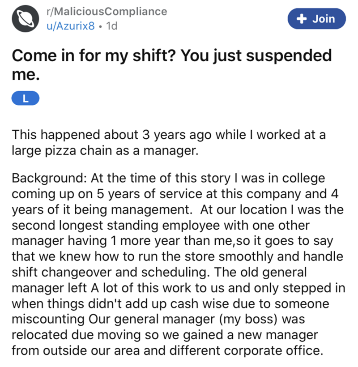Click the line 'second longest standing employee'
The width and height of the screenshot is (358, 367).
tap(161, 226)
